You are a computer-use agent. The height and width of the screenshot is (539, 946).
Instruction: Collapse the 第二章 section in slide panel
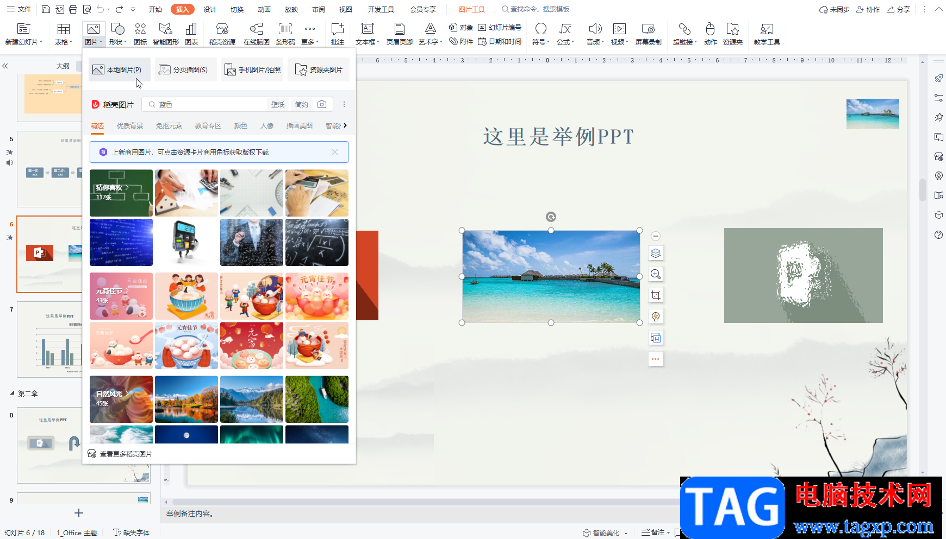pos(12,393)
